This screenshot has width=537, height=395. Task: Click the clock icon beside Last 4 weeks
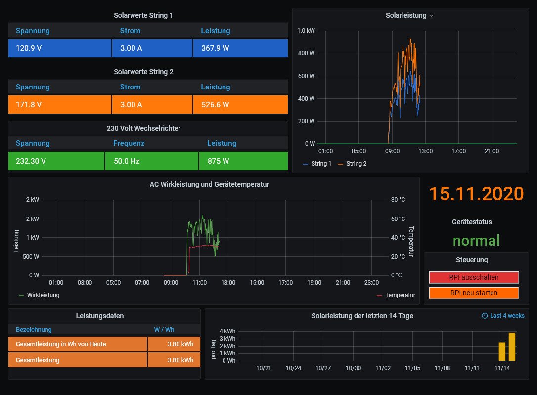click(x=485, y=316)
